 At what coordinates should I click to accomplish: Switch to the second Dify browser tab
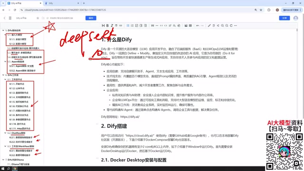point(62,3)
